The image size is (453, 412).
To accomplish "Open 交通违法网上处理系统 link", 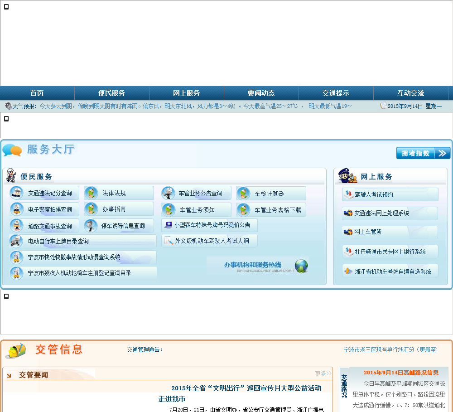I will pos(381,213).
